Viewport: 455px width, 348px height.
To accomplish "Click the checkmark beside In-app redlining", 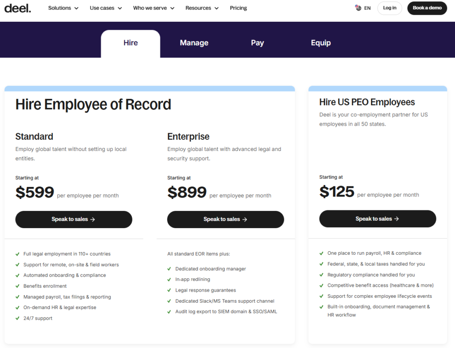I will (x=169, y=280).
